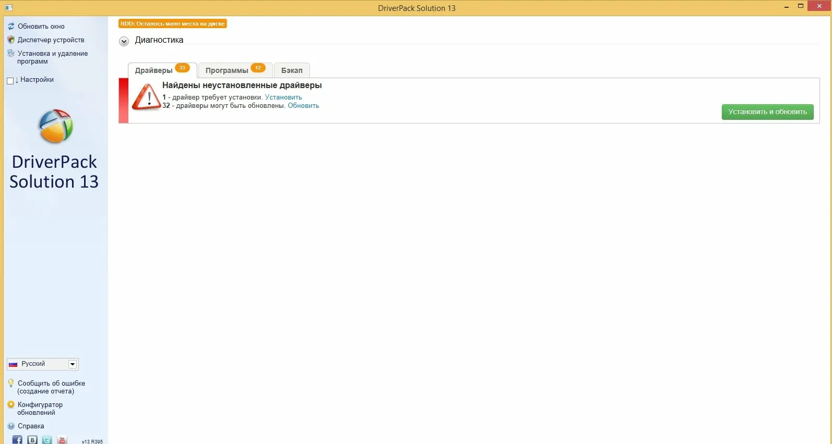832x444 pixels.
Task: Open Диспетчер устройств from the sidebar
Action: click(x=51, y=40)
